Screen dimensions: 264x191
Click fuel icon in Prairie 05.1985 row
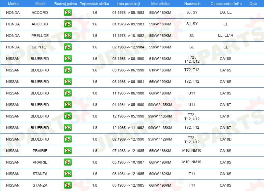point(68,162)
